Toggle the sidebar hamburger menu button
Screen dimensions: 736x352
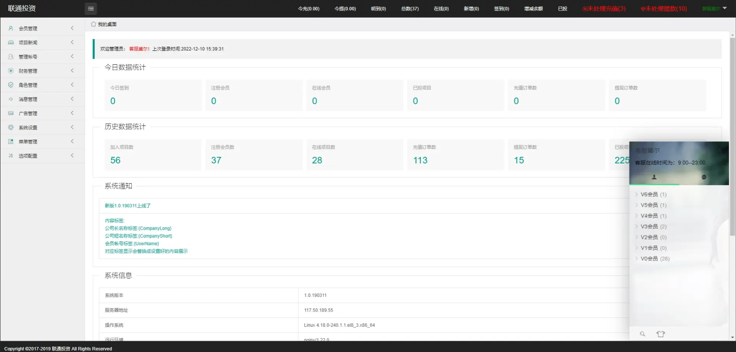pos(91,8)
